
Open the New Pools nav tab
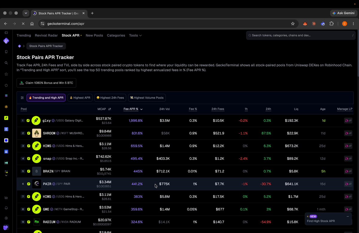pos(94,36)
